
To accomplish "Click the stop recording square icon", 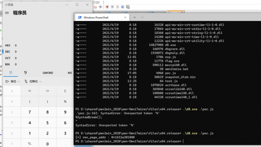I will point(112,7).
